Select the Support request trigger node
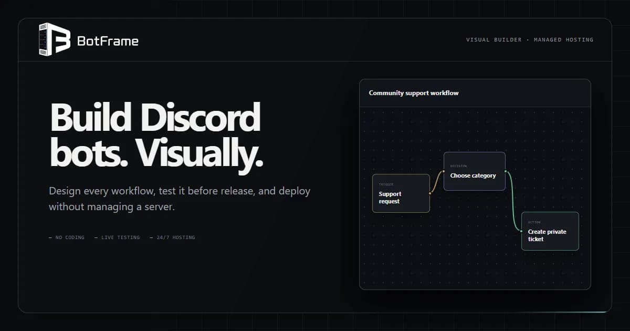Viewport: 630px width, 331px height. (401, 193)
